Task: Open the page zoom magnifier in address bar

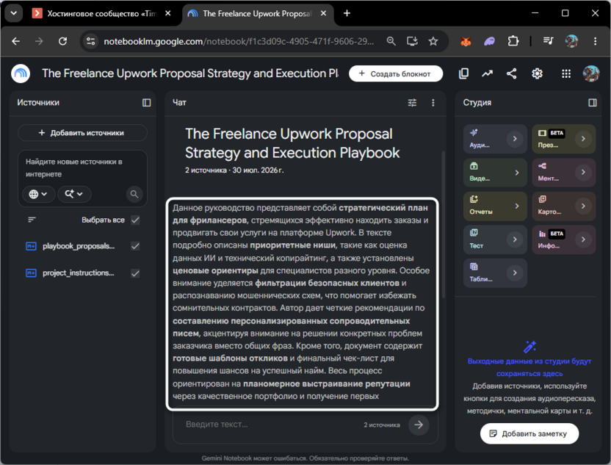Action: 391,41
